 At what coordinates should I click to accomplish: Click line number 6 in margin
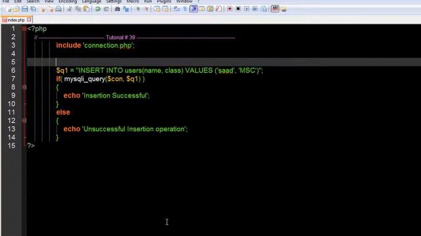[x=13, y=70]
